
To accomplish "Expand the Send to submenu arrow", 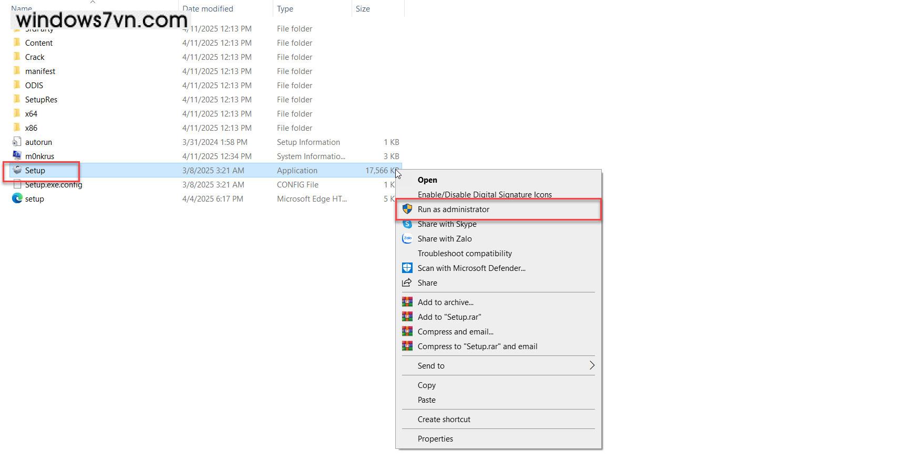I will tap(592, 366).
